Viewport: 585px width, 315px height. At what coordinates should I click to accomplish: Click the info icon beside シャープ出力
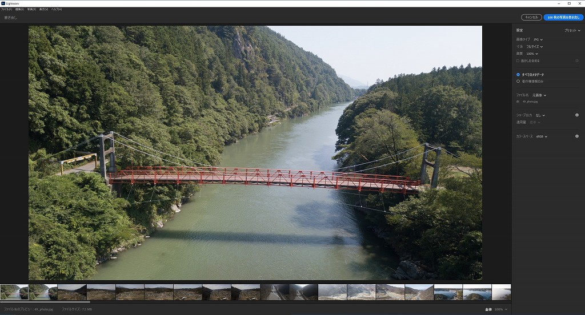point(577,115)
